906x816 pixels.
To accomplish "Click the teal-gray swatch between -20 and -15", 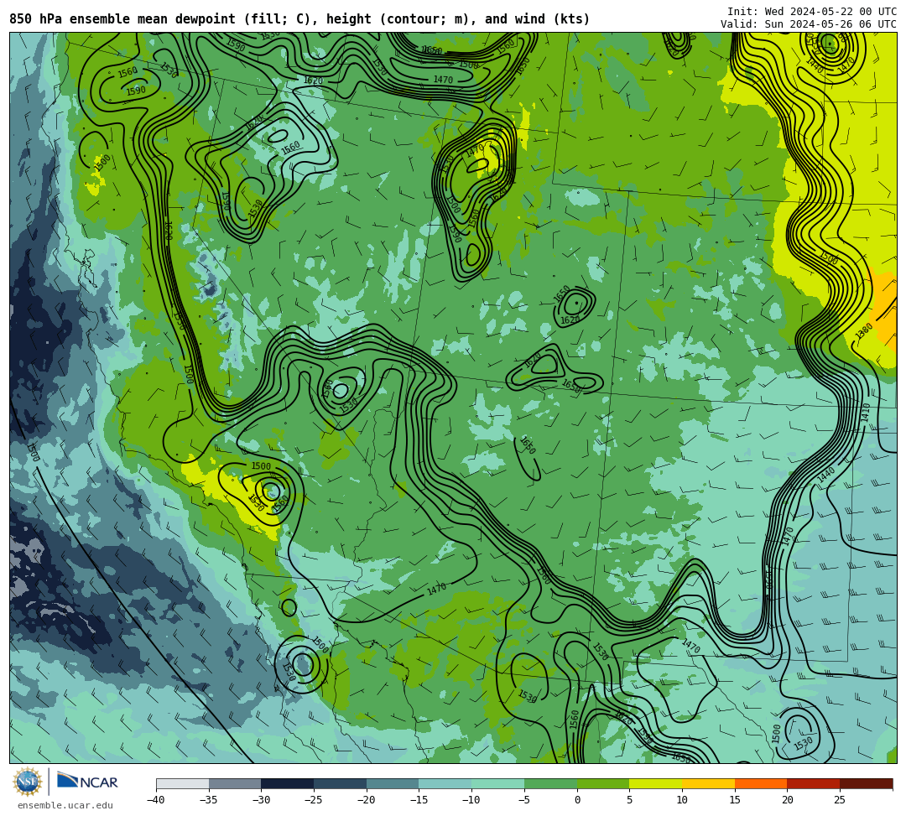I will click(393, 783).
